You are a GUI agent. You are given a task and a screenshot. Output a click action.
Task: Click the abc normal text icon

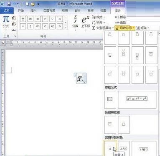14,30
